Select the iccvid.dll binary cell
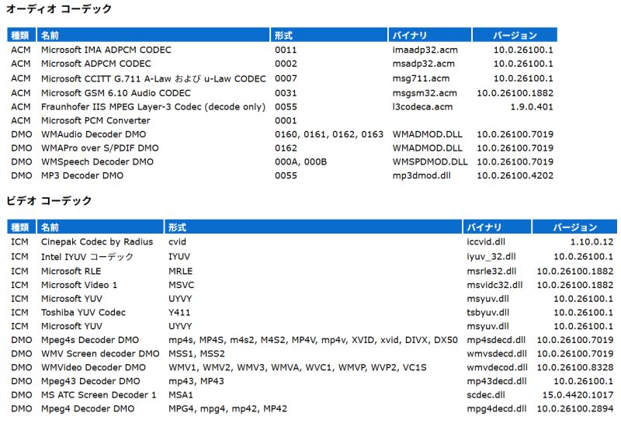The width and height of the screenshot is (621, 423). pyautogui.click(x=486, y=241)
